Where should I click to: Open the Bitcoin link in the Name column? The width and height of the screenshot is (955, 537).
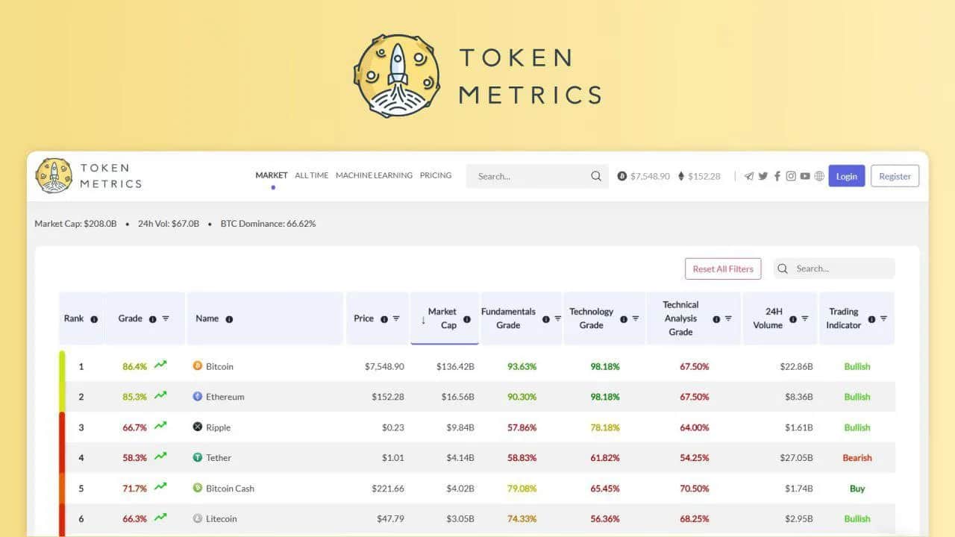[x=219, y=366]
